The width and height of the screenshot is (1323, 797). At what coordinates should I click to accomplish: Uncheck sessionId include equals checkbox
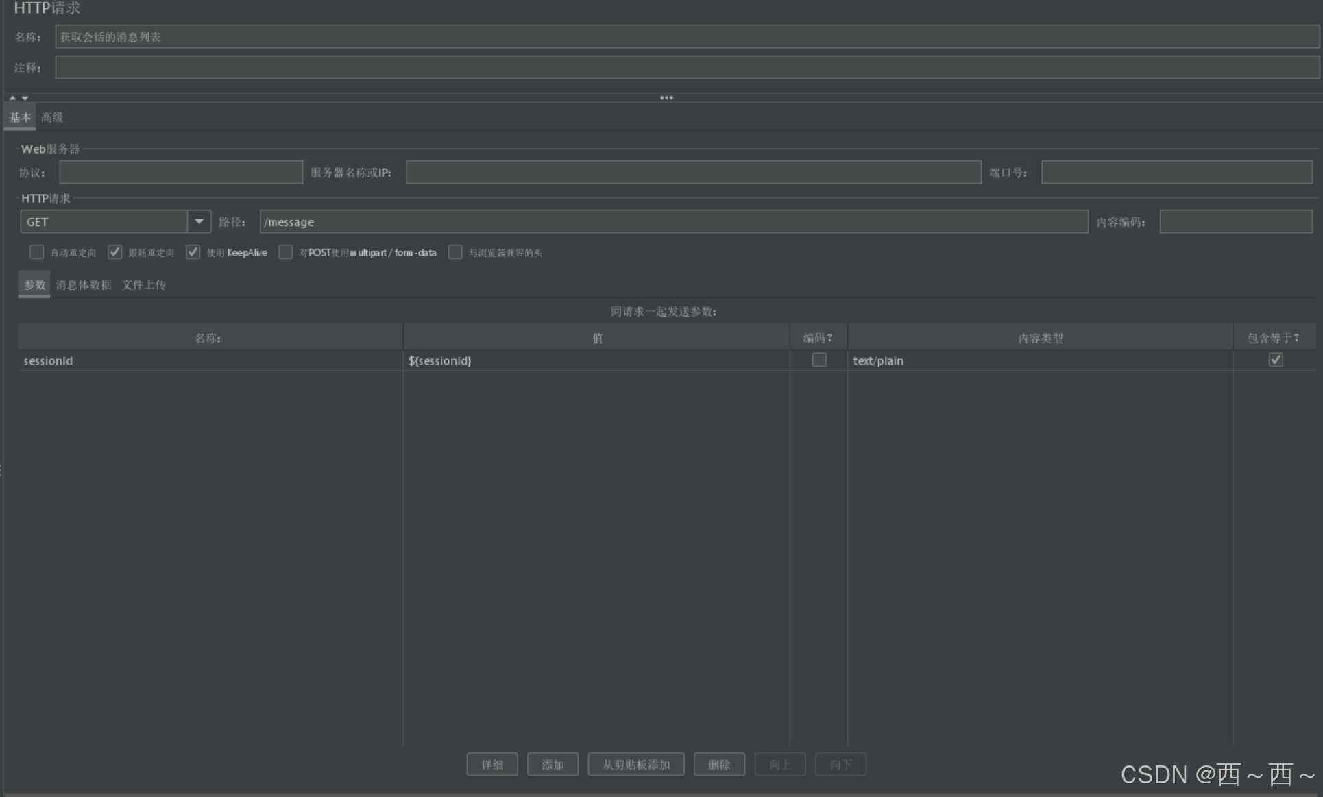tap(1276, 360)
